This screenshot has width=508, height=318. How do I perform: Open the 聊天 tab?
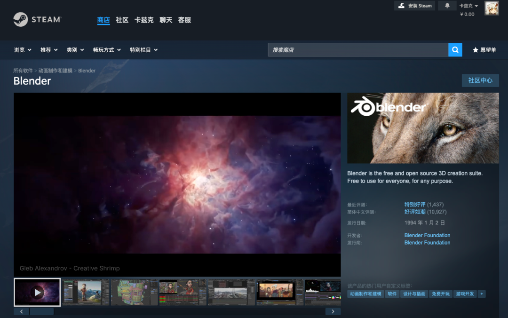tap(166, 20)
